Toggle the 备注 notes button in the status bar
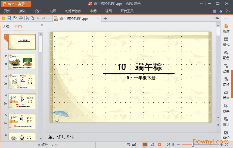The width and height of the screenshot is (233, 148). pos(132,145)
